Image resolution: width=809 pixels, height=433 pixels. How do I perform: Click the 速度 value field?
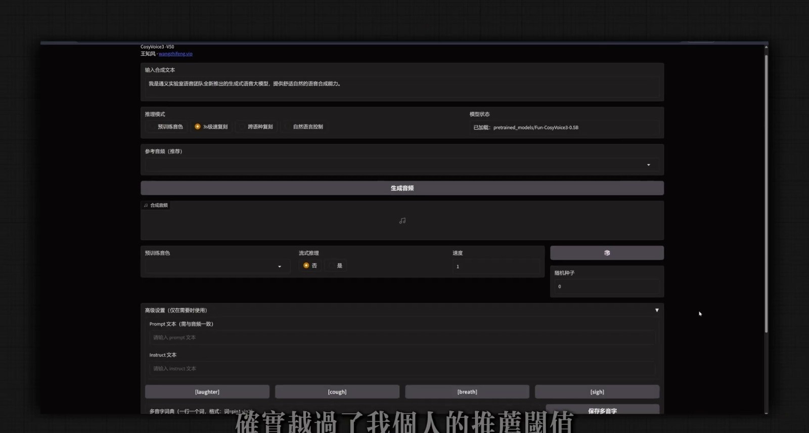pyautogui.click(x=496, y=267)
